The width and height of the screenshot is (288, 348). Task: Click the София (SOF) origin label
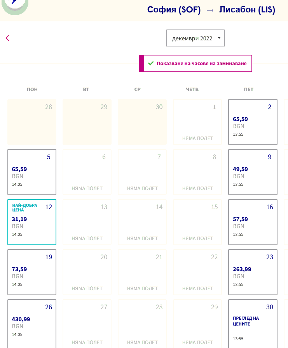coord(174,10)
